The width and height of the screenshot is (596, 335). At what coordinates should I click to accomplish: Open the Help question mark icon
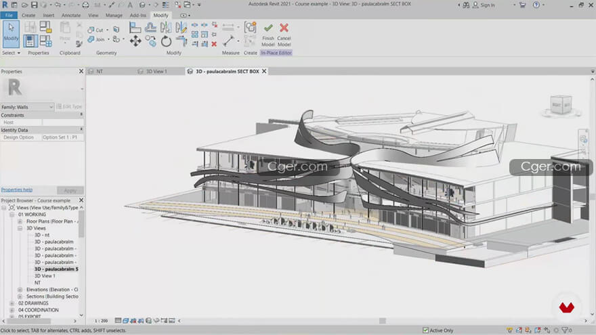pos(536,5)
